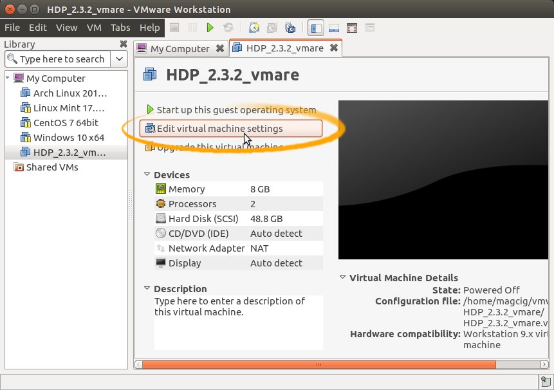
Task: Toggle the library sidebar view button
Action: click(315, 28)
